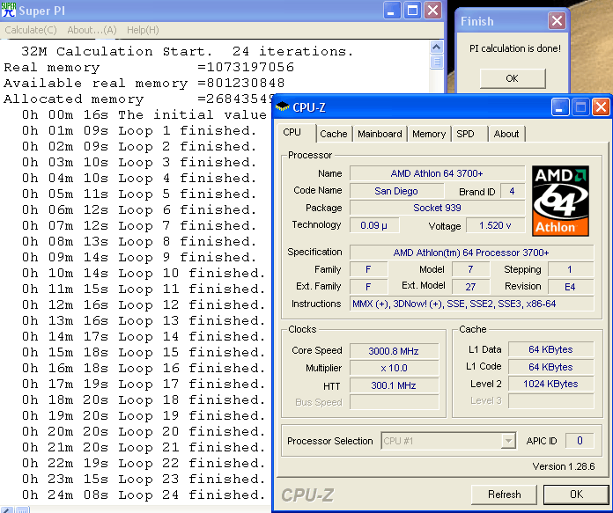
Task: Click the 'Available real memory' line
Action: 144,83
